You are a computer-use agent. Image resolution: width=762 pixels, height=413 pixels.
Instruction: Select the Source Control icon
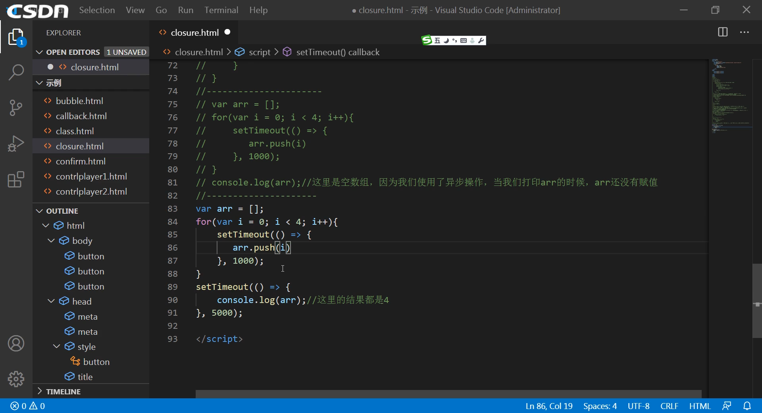click(16, 108)
